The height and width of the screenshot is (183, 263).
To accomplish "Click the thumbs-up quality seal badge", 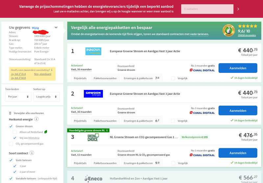I will coord(228,30).
